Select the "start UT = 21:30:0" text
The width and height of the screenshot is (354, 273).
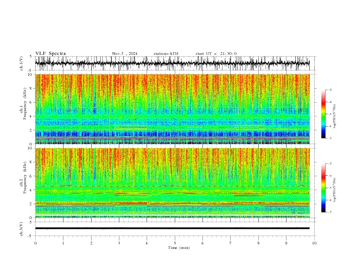[x=216, y=54]
